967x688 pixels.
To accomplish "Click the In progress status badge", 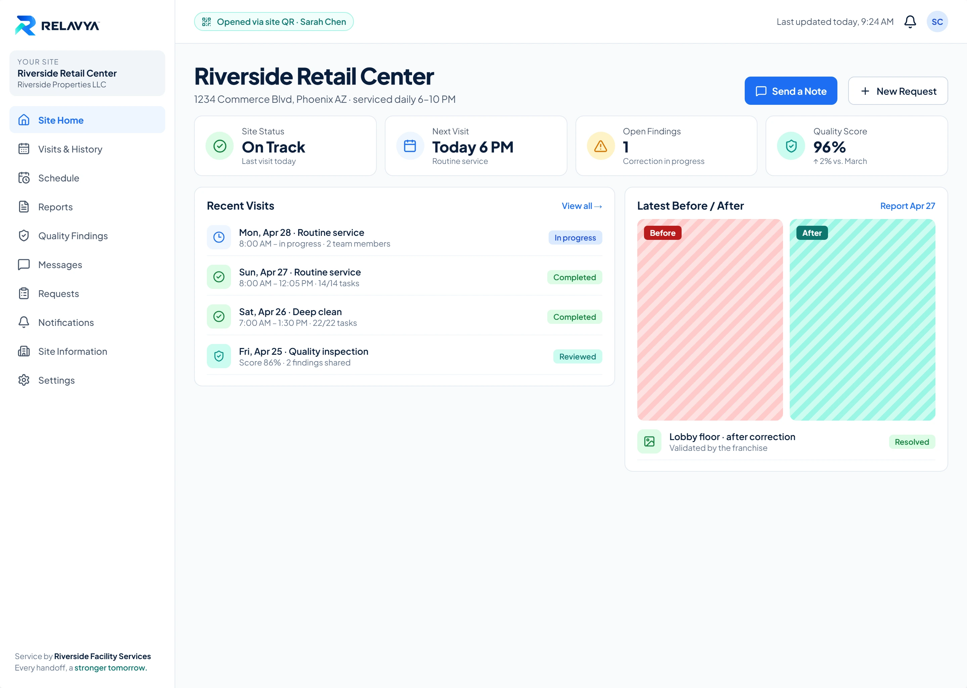I will pyautogui.click(x=575, y=238).
